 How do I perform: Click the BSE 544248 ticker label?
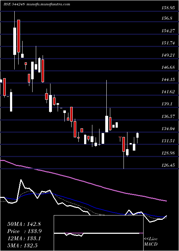[x=14, y=4]
